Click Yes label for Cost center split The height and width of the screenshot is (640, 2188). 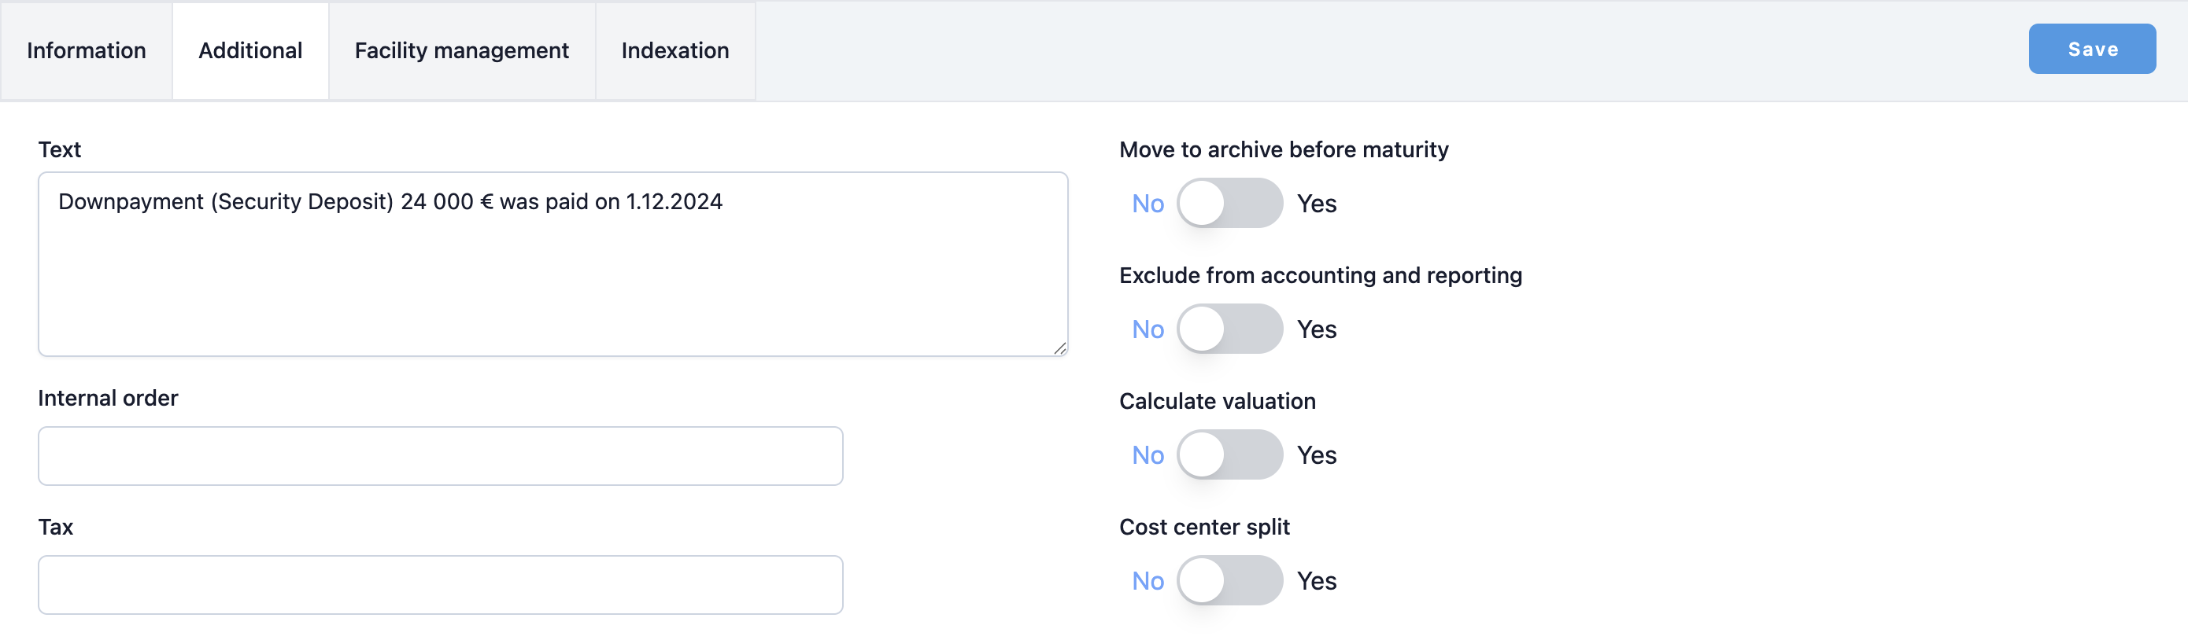click(x=1316, y=580)
